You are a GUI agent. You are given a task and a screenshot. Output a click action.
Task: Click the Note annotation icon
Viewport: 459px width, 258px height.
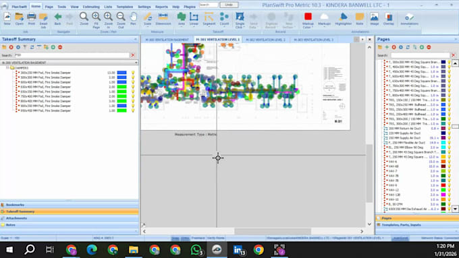click(x=360, y=17)
